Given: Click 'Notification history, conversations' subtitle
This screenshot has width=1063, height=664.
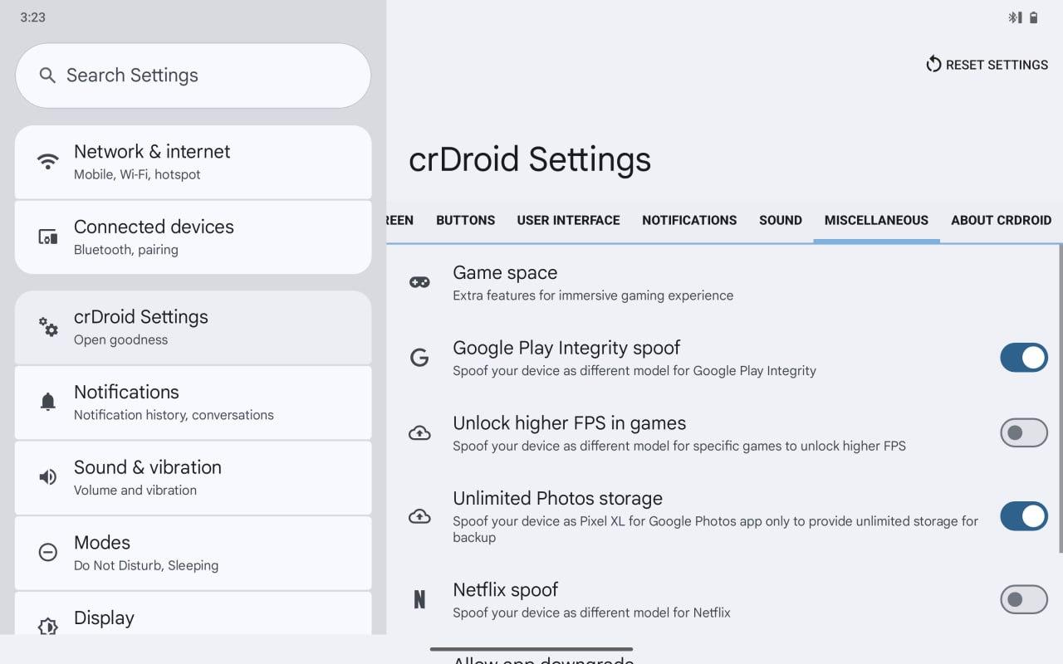Looking at the screenshot, I should point(174,415).
